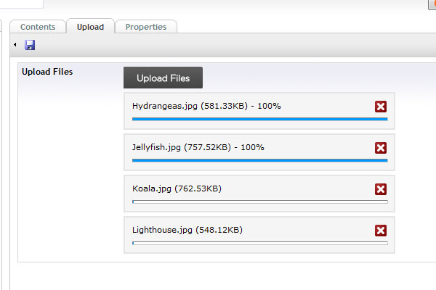Open the Properties tab
The image size is (436, 290).
pyautogui.click(x=146, y=27)
